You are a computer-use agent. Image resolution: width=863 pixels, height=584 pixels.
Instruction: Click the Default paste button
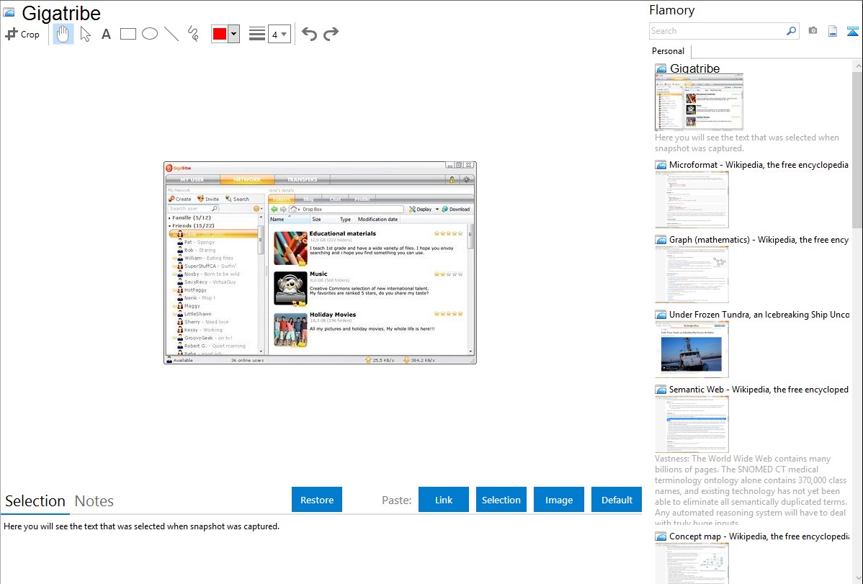tap(617, 499)
